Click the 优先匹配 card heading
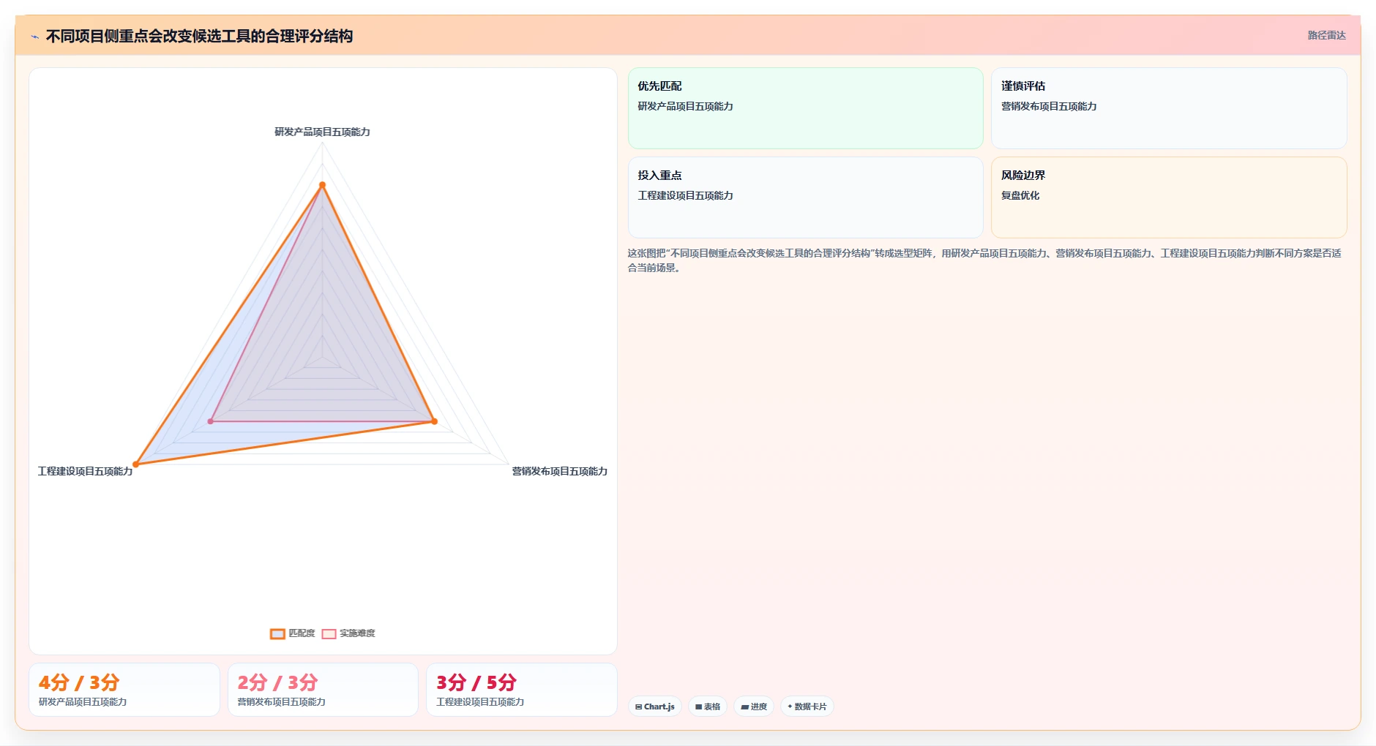The height and width of the screenshot is (746, 1376). [x=659, y=86]
